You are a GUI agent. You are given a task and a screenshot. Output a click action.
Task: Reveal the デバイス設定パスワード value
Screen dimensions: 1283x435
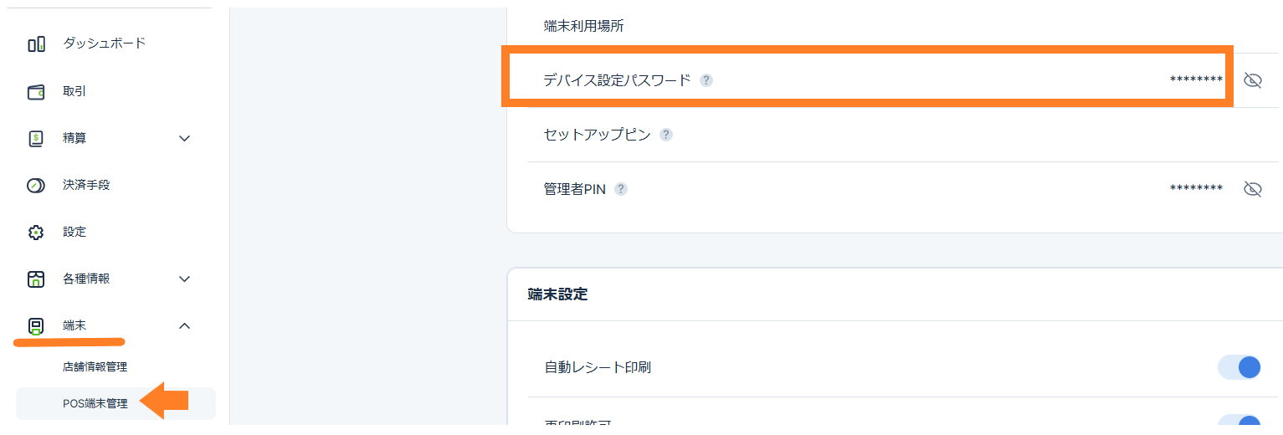tap(1252, 80)
